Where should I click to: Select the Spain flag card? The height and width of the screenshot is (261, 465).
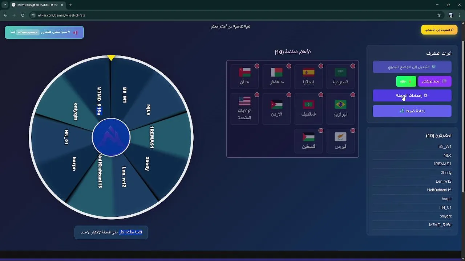308,76
